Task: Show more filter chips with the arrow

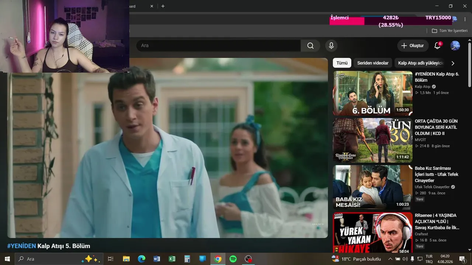Action: [453, 63]
